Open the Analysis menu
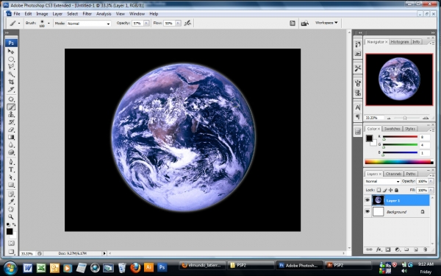 click(104, 13)
